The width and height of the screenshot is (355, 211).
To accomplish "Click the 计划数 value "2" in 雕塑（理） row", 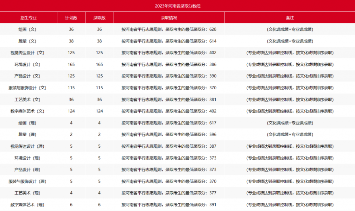I will pyautogui.click(x=71, y=135).
